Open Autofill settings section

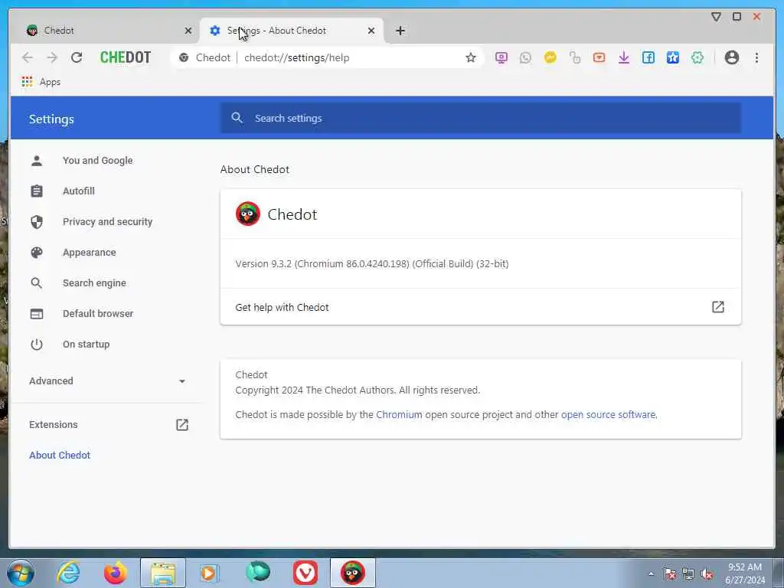[x=79, y=191]
